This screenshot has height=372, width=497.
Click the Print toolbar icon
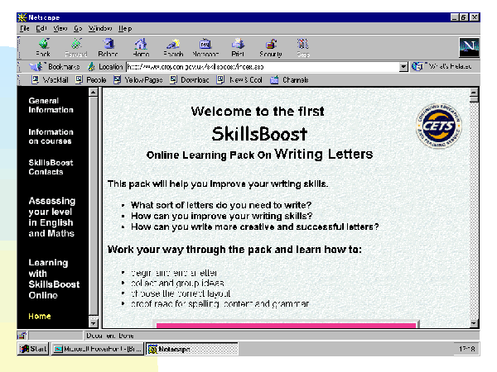coord(238,46)
